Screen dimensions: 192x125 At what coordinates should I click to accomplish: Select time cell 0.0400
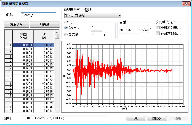pyautogui.click(x=23, y=49)
